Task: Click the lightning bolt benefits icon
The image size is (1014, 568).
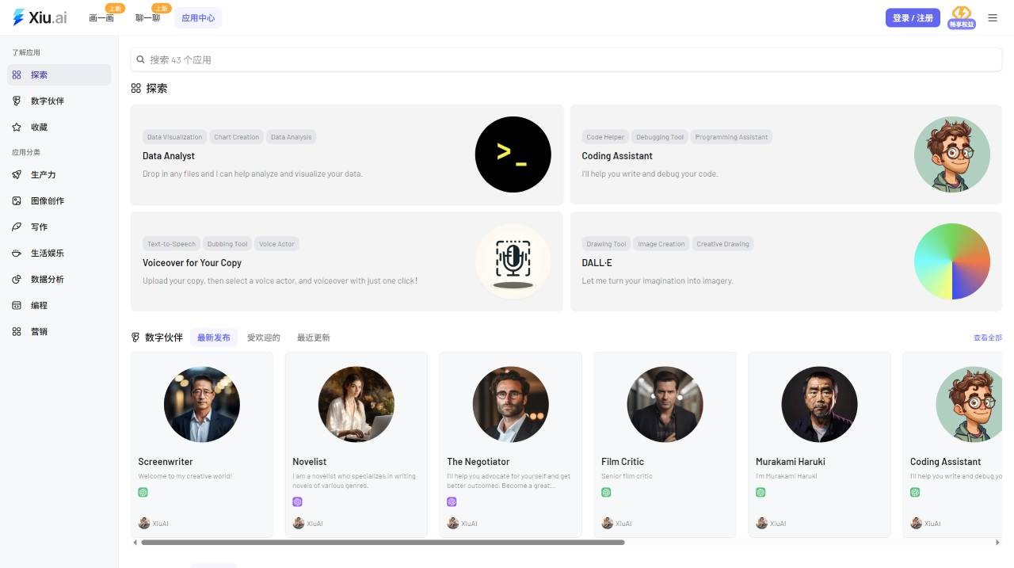Action: [x=962, y=17]
